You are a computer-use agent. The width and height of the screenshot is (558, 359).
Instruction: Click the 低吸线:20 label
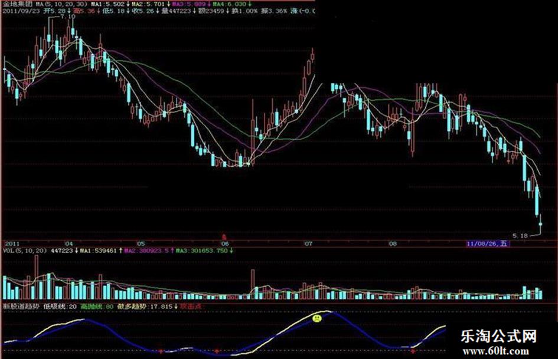point(60,306)
